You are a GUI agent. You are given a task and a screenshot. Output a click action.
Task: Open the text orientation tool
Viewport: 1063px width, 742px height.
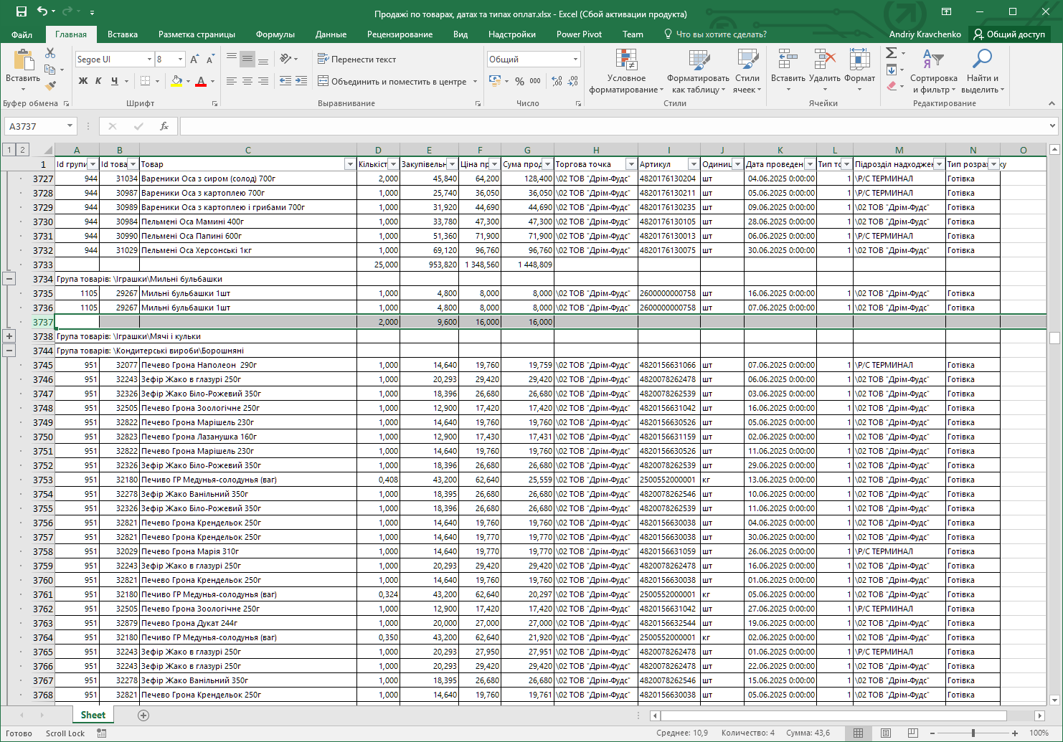pyautogui.click(x=286, y=60)
